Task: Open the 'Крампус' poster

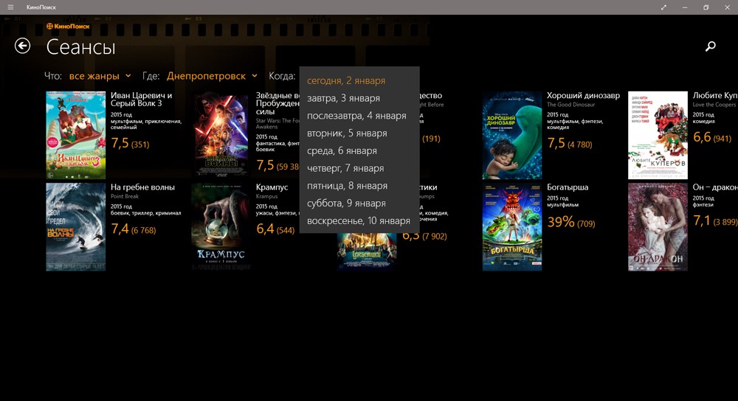Action: coord(221,227)
